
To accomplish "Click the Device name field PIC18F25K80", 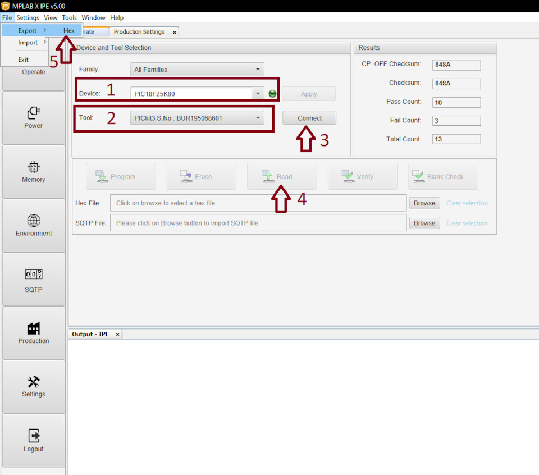I will pyautogui.click(x=191, y=94).
